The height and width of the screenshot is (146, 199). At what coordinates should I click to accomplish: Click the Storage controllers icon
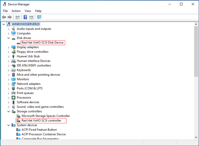click(13, 111)
